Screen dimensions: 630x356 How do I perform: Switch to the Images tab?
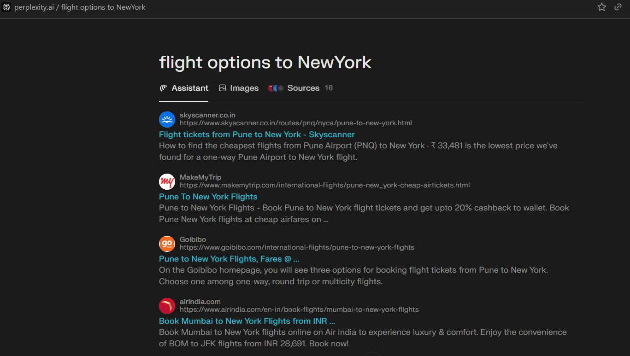244,88
